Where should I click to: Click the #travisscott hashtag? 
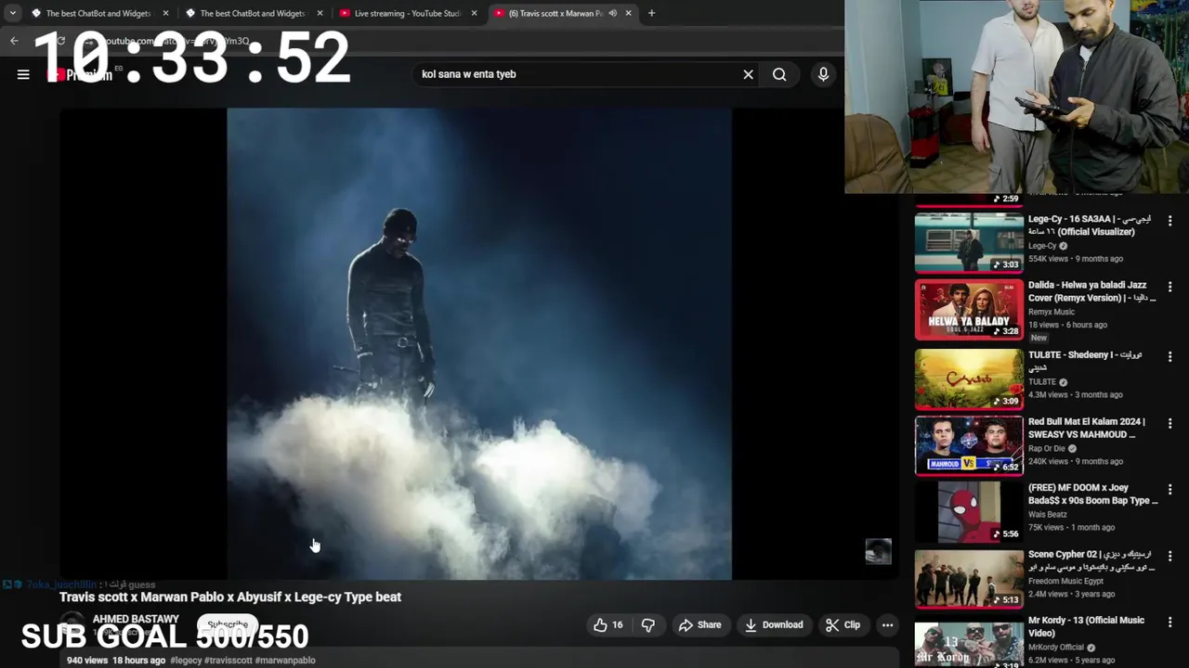pyautogui.click(x=228, y=661)
